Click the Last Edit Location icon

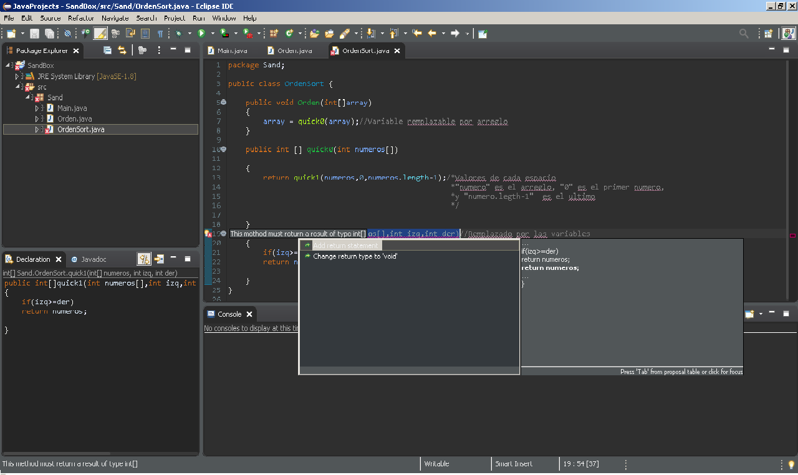click(x=417, y=33)
